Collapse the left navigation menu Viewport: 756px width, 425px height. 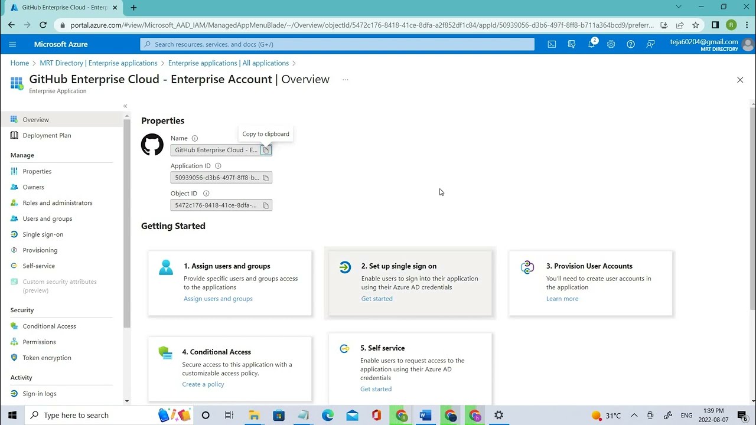click(x=125, y=106)
